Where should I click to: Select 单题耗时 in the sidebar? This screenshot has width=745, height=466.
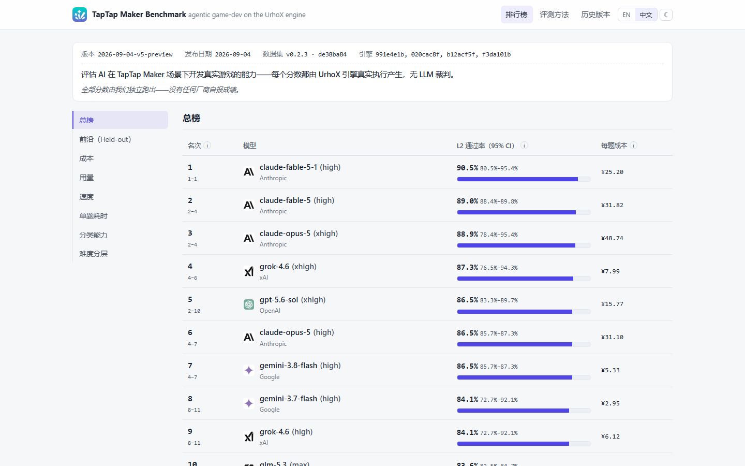pyautogui.click(x=120, y=216)
